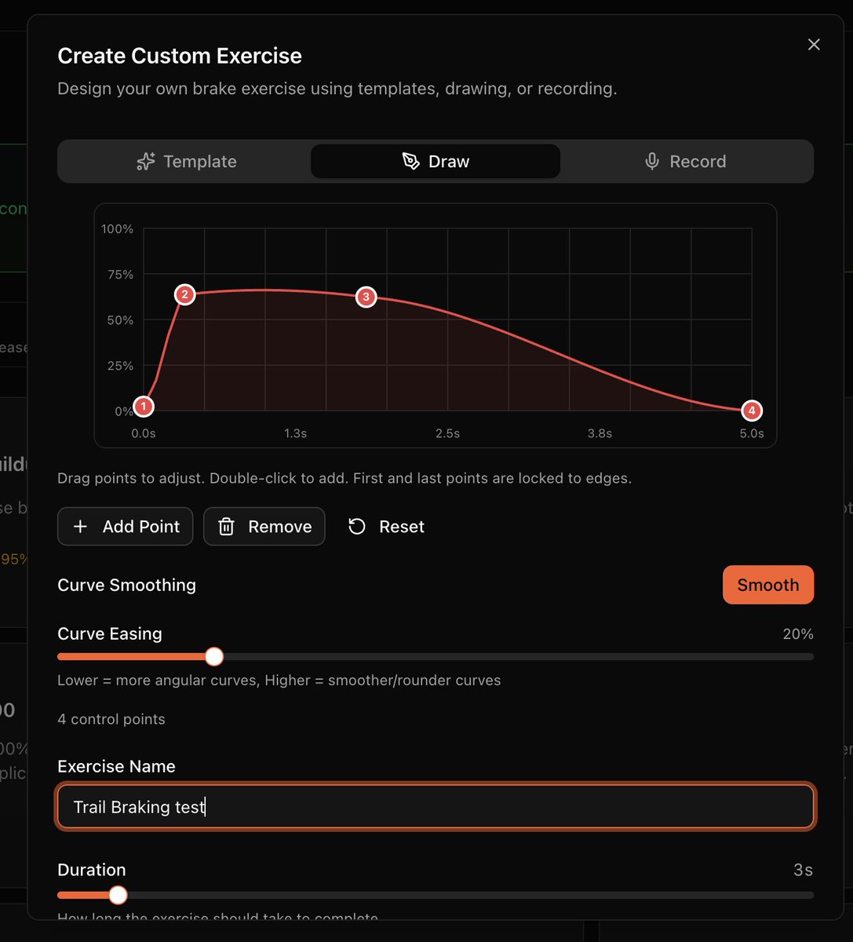Click the sparkle icon on Template tab
Viewport: 853px width, 942px height.
coord(146,161)
